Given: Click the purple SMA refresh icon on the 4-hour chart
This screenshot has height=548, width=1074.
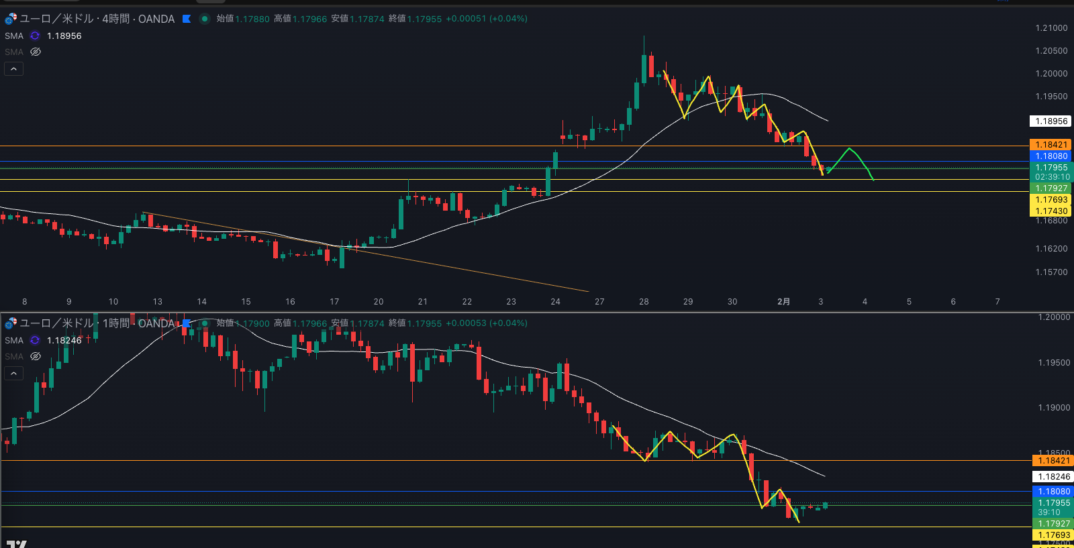Looking at the screenshot, I should click(x=35, y=36).
